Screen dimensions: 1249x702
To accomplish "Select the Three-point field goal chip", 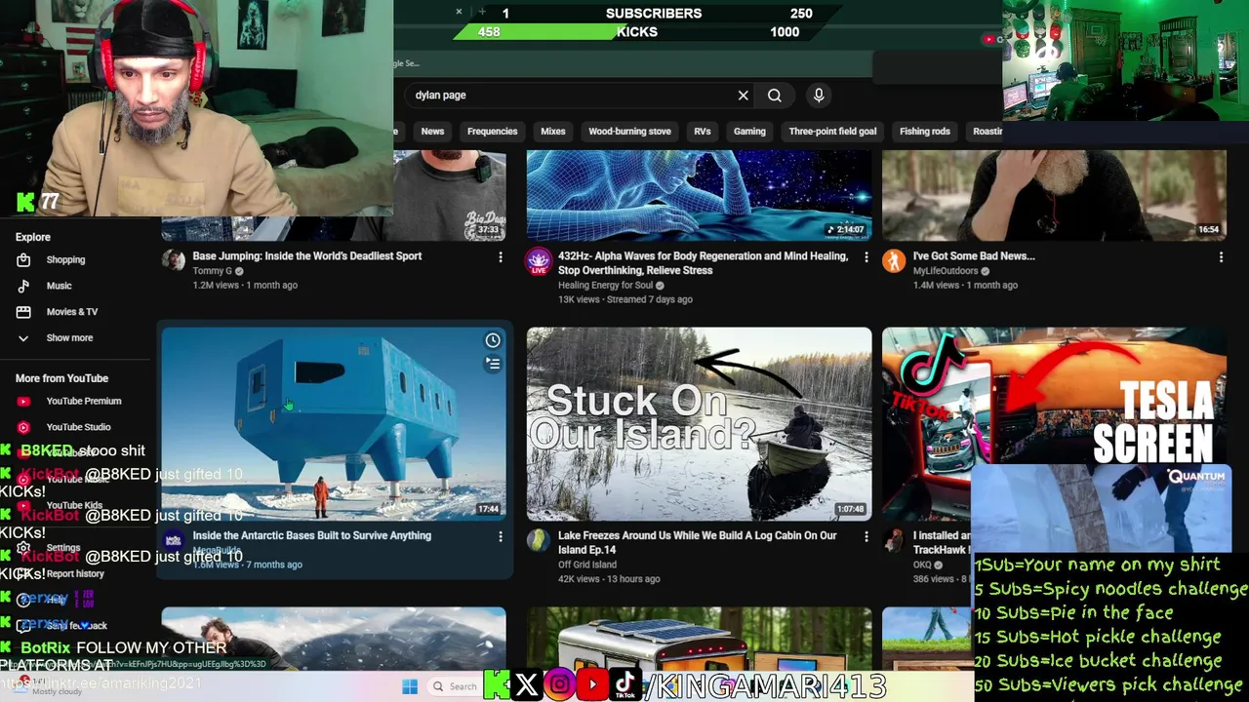I will click(x=832, y=132).
